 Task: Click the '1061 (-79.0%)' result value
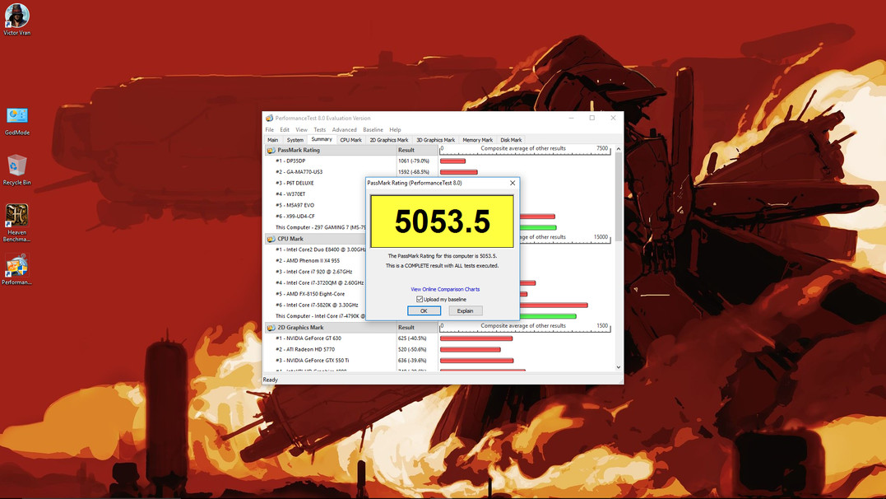pos(414,161)
